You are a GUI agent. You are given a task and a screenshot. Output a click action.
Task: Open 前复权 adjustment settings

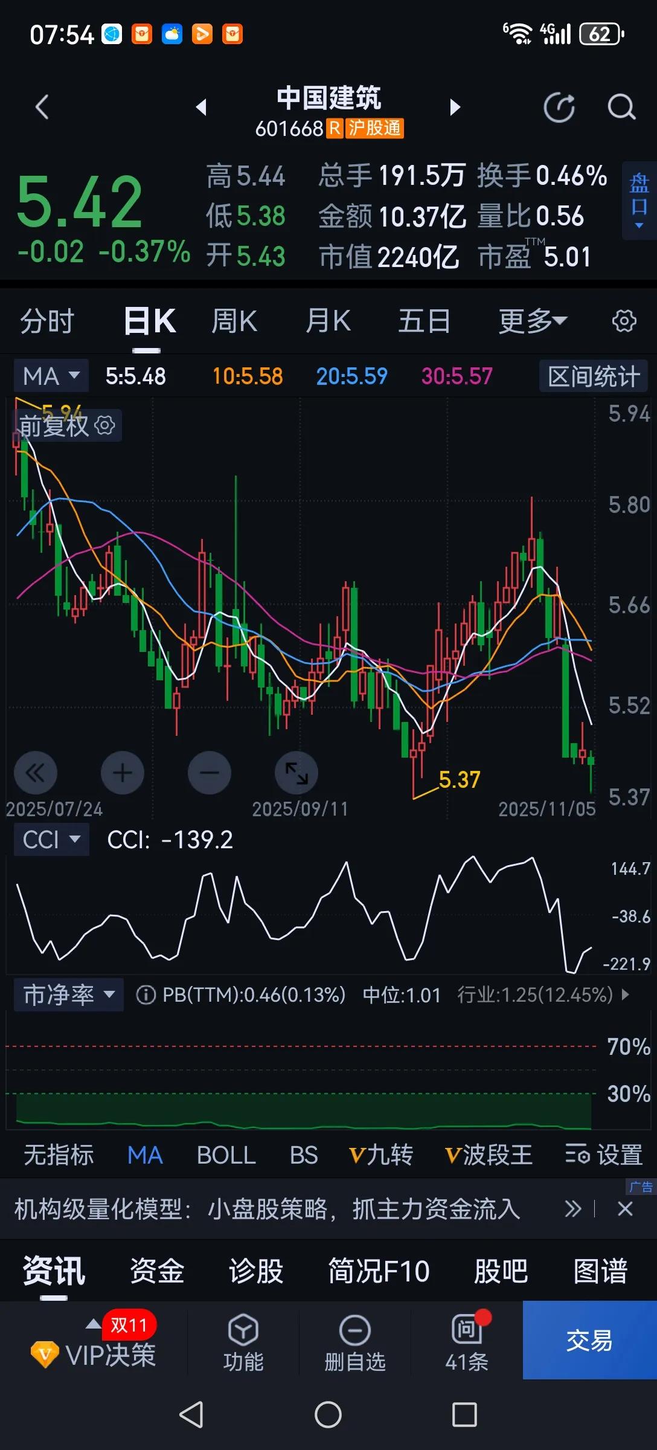point(68,425)
